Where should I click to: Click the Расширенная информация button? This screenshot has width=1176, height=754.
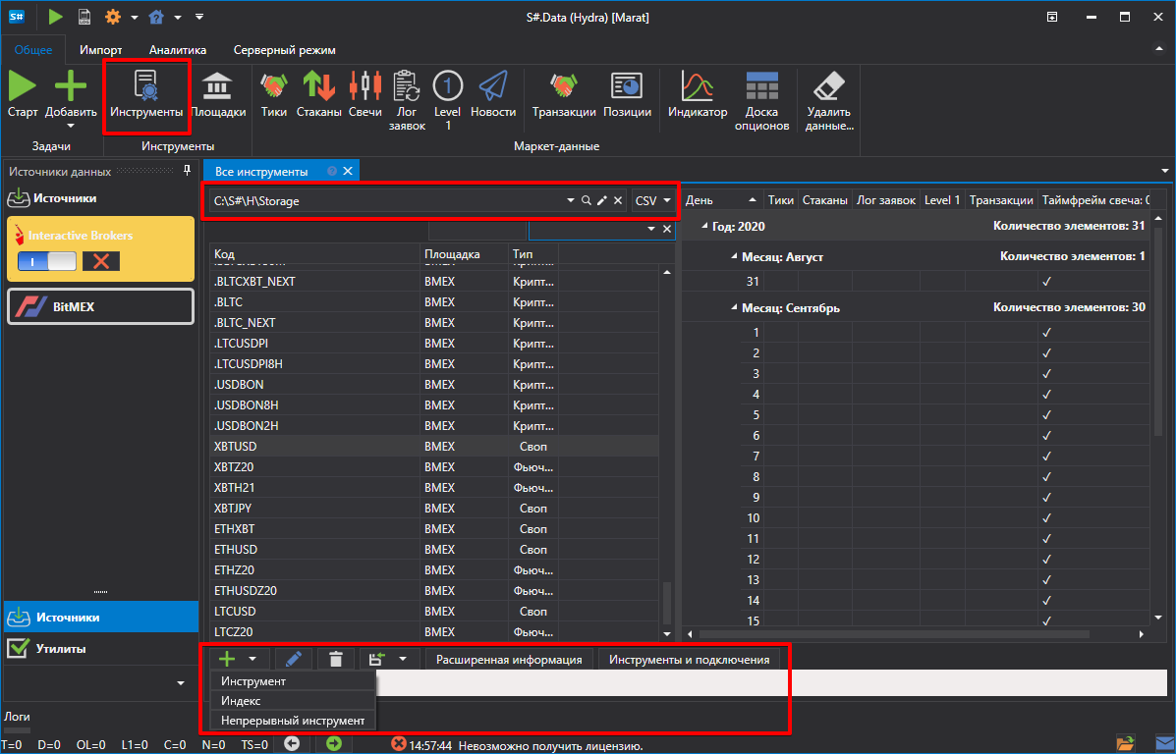click(509, 660)
